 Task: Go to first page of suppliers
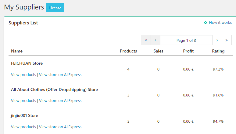point(146,40)
